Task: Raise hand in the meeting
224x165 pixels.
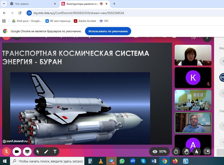Action: (186, 151)
